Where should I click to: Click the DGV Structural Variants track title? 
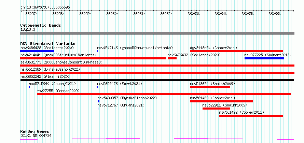click(x=48, y=44)
